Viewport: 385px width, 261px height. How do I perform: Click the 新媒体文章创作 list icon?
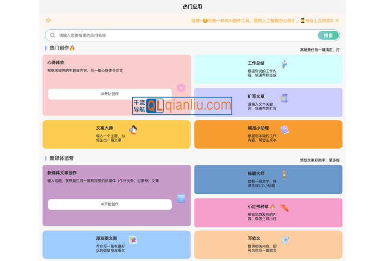(181, 198)
